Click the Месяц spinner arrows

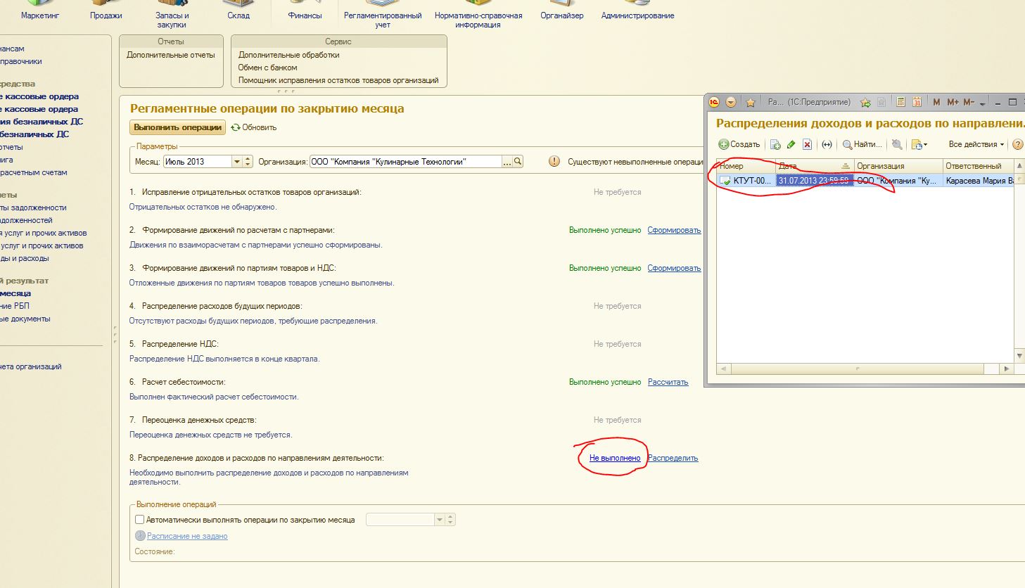click(x=248, y=162)
